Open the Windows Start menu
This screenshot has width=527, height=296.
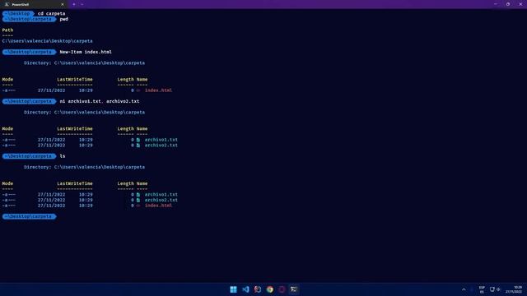click(233, 289)
